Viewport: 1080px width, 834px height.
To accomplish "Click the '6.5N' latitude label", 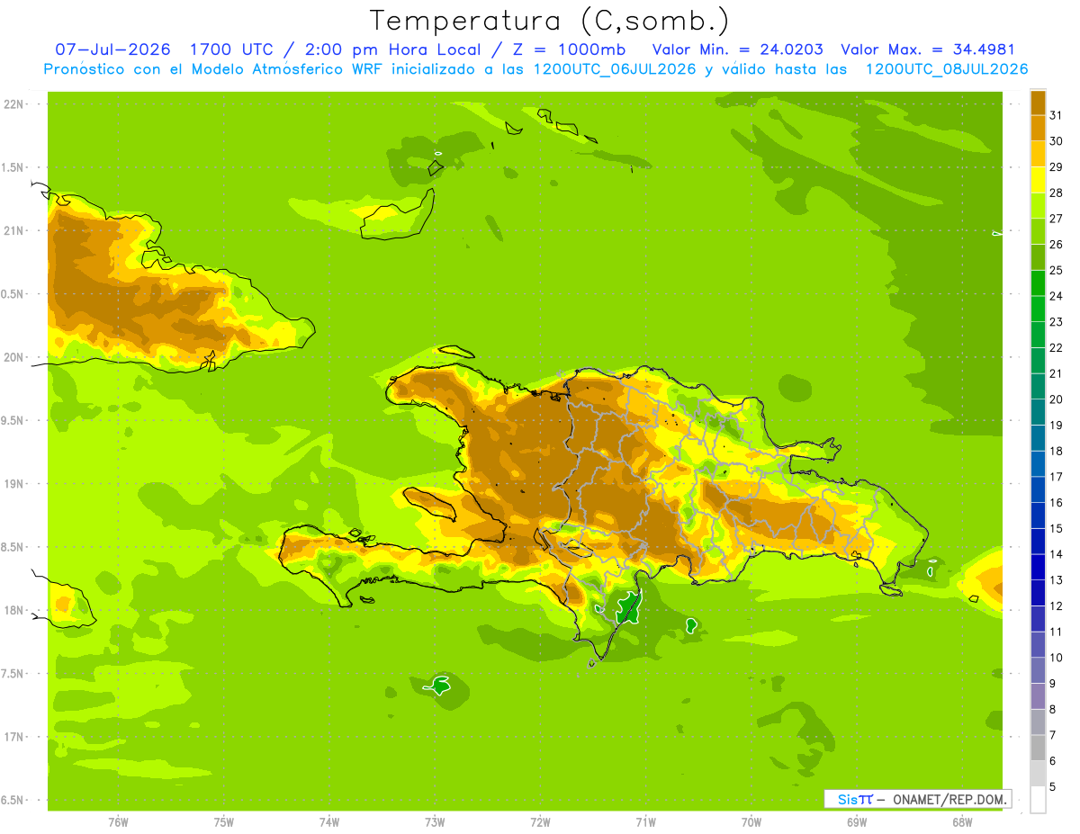I will (x=13, y=800).
